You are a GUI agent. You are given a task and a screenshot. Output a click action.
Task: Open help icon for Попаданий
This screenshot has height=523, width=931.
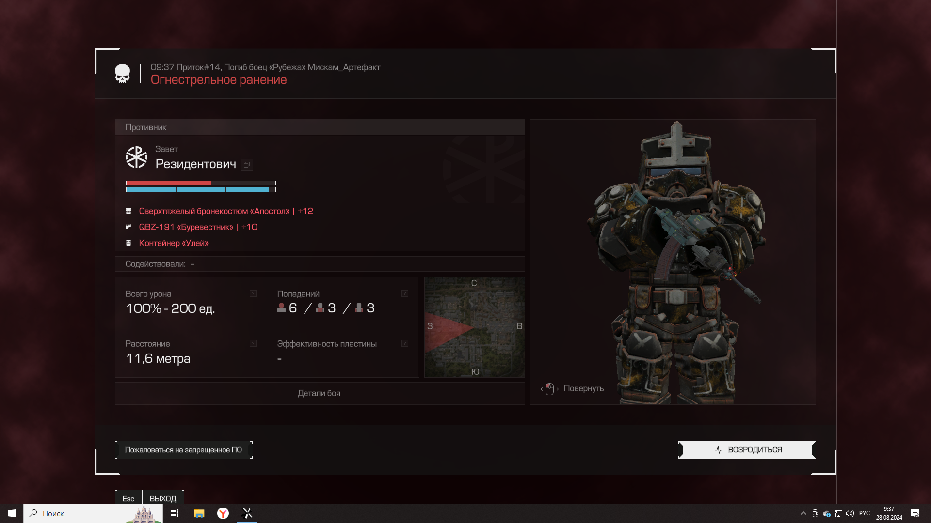click(x=405, y=293)
